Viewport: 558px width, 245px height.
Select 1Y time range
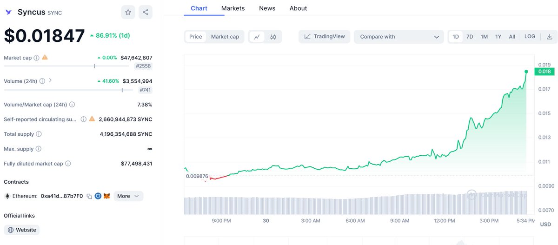498,37
